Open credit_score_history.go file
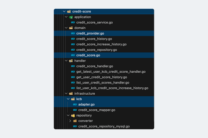The width and height of the screenshot is (208, 138). pyautogui.click(x=94, y=39)
